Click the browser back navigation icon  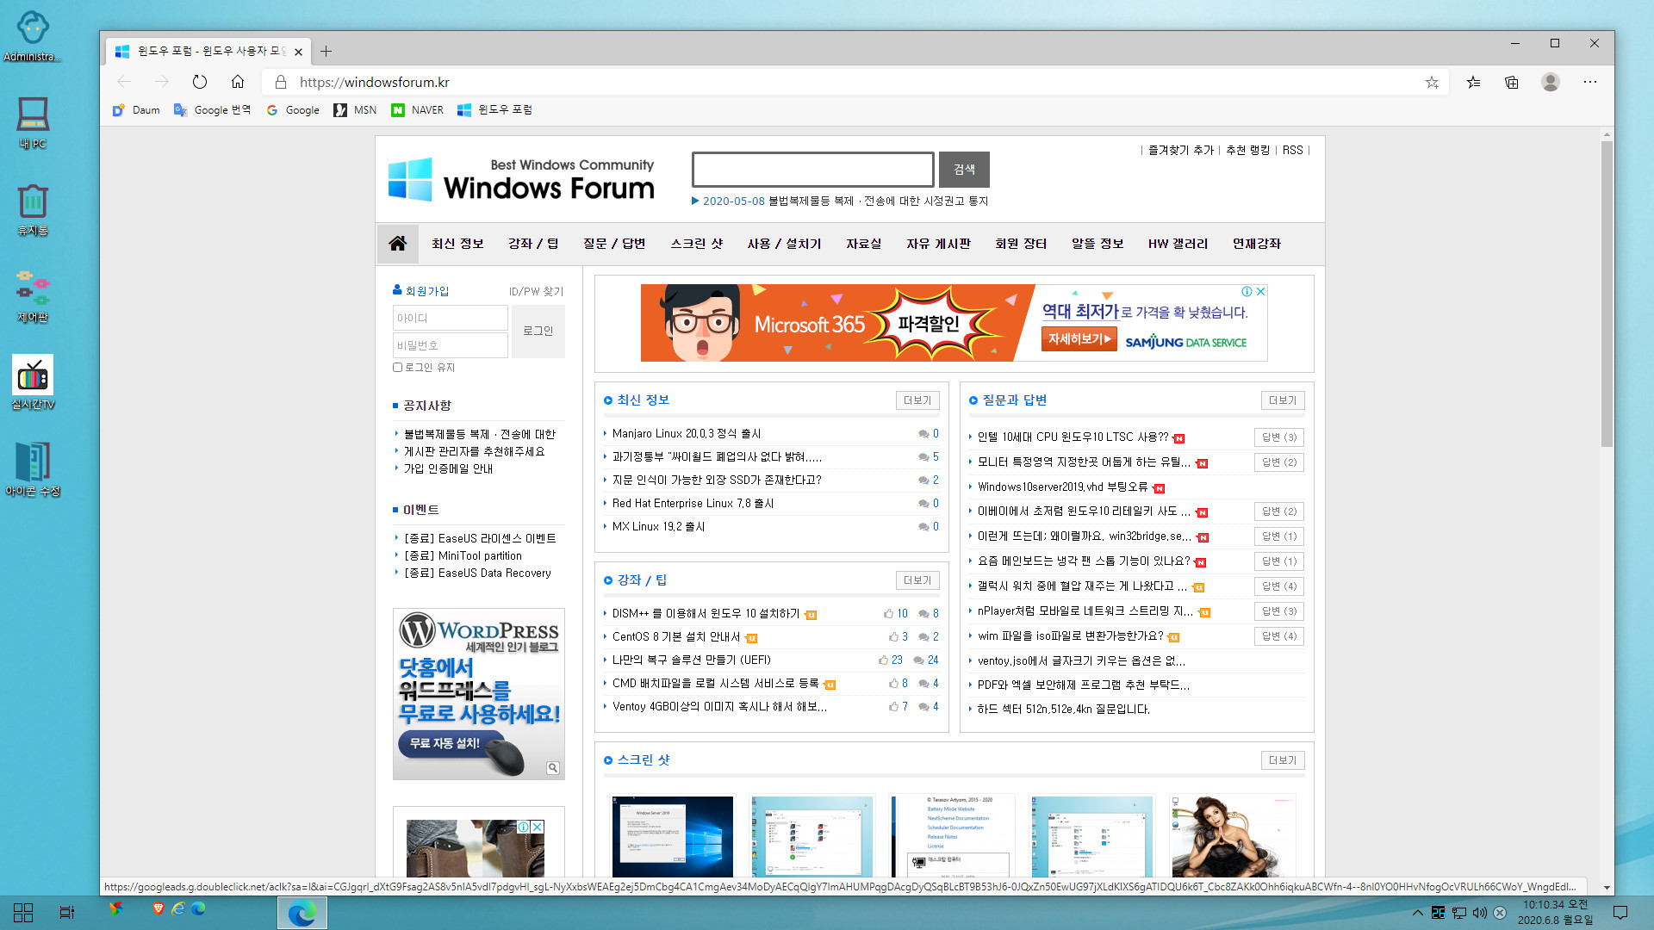tap(125, 82)
